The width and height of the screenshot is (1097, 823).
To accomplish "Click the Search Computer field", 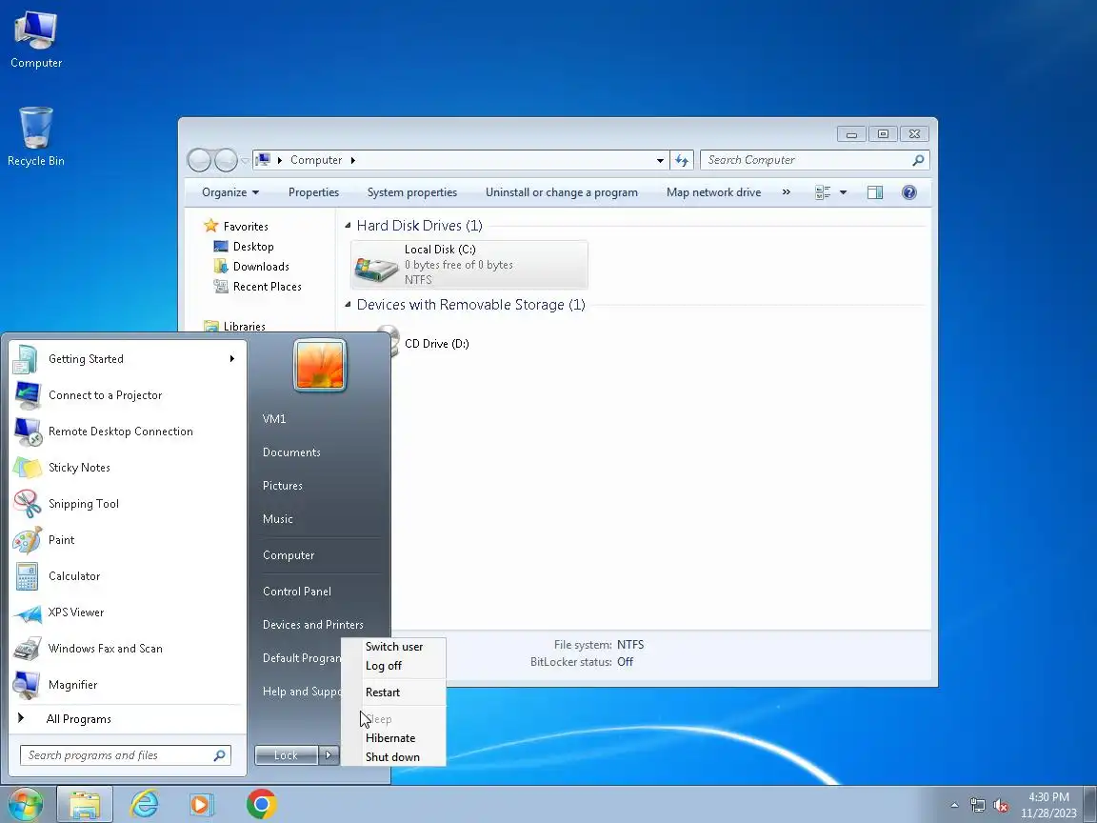I will coord(815,160).
